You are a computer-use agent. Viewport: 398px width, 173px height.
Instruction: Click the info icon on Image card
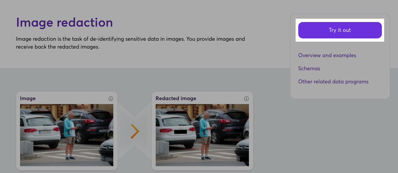111,98
